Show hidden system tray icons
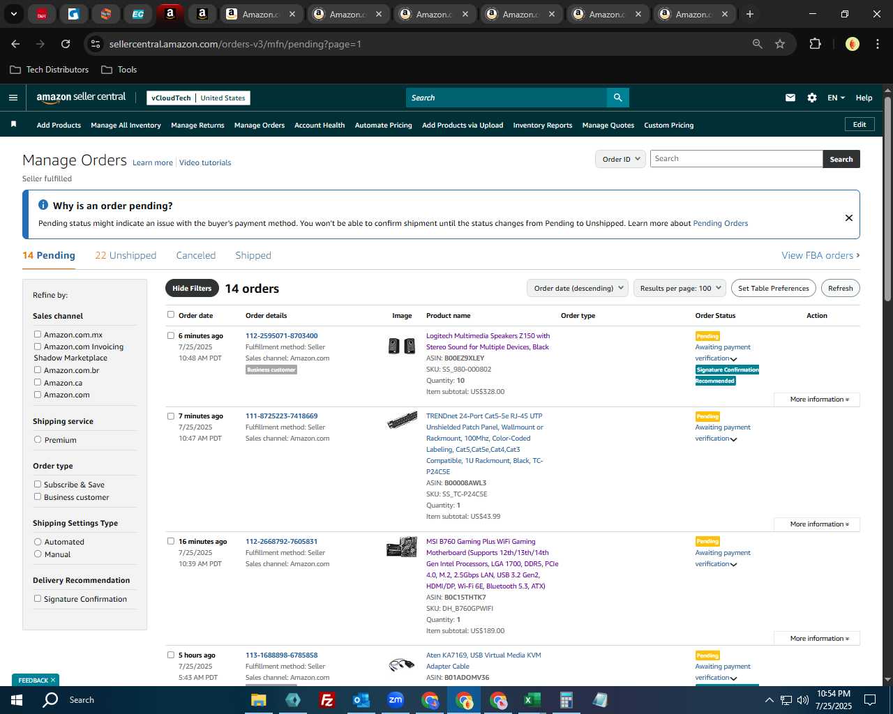This screenshot has height=714, width=893. click(769, 700)
